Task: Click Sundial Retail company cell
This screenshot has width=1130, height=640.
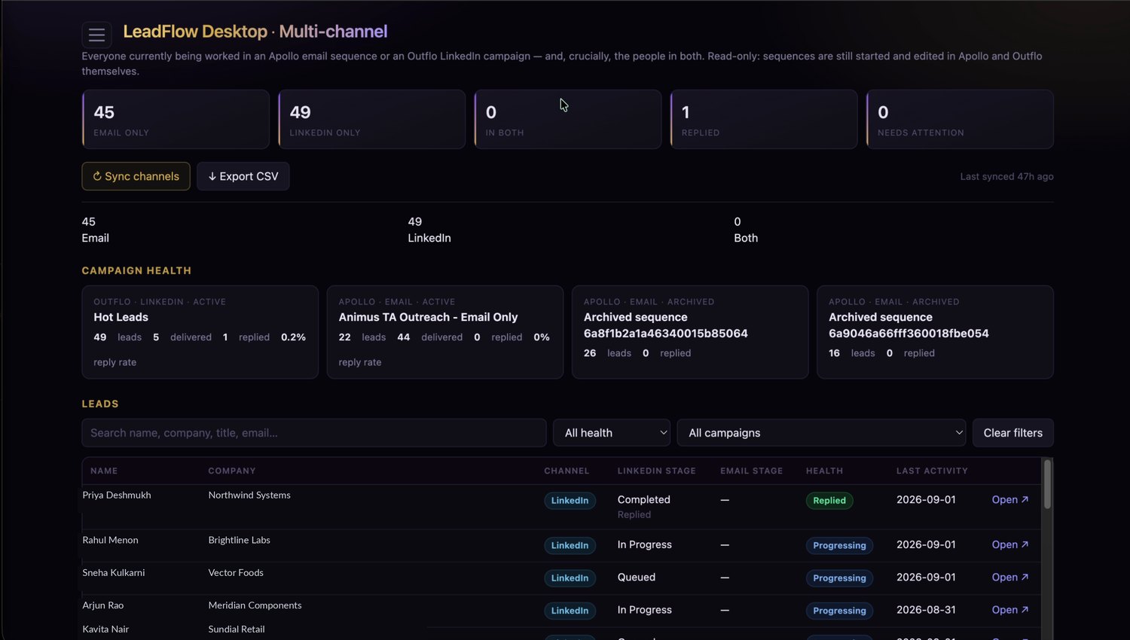Action: 237,629
